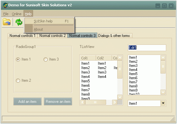Click list view scroll right arrow

tap(115, 102)
